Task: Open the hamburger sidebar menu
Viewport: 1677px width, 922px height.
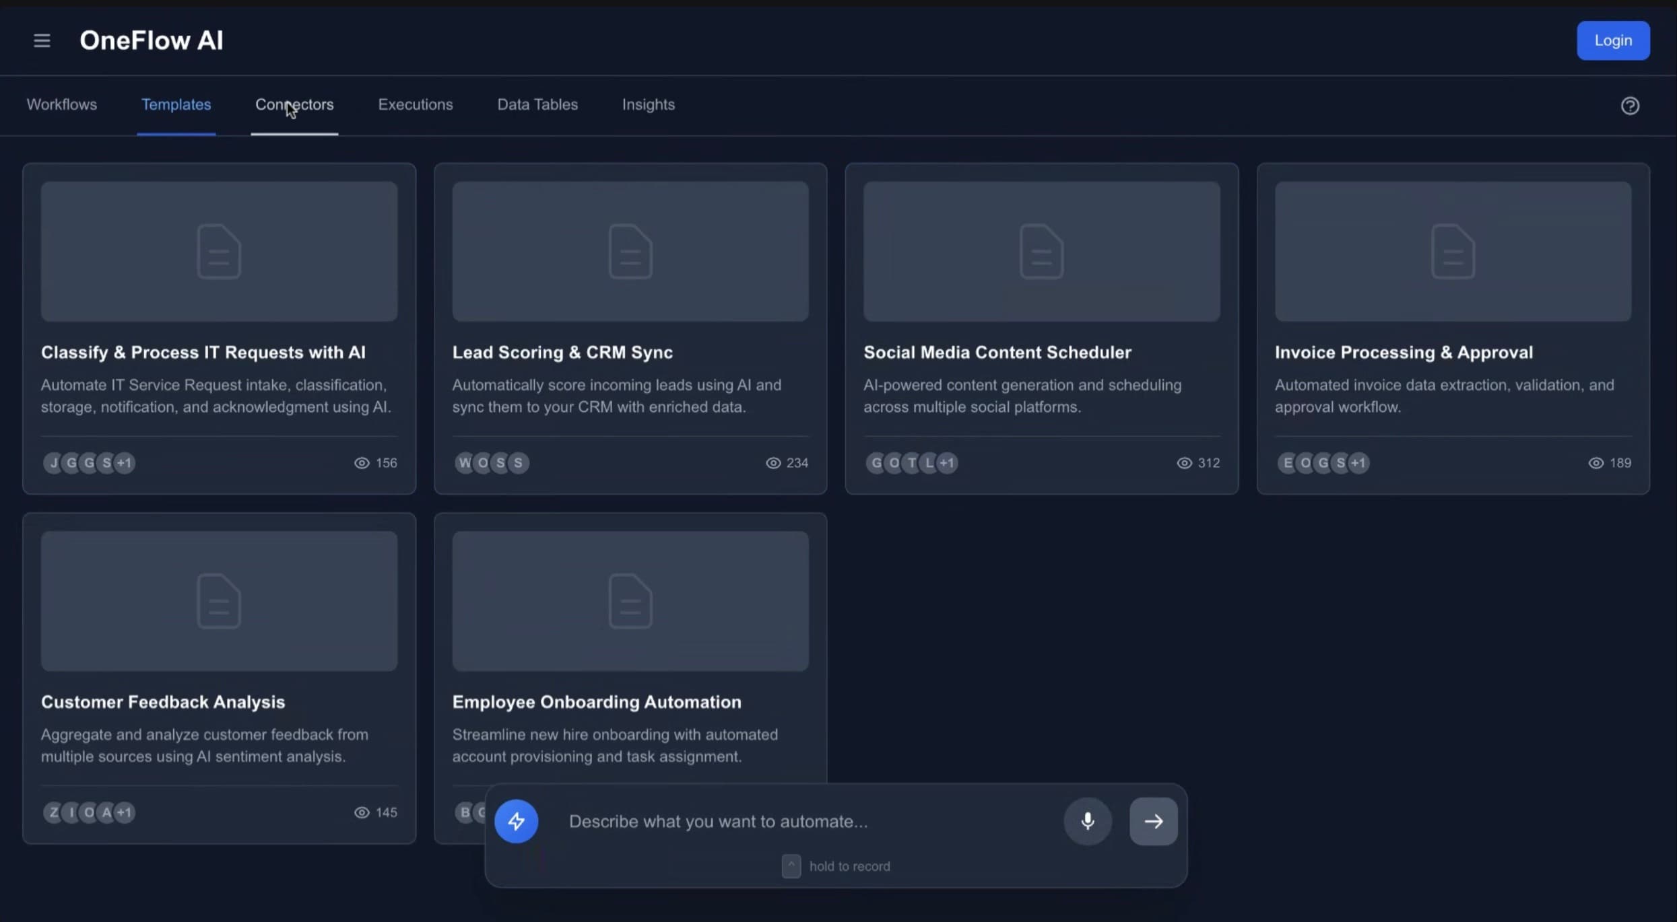Action: coord(42,41)
